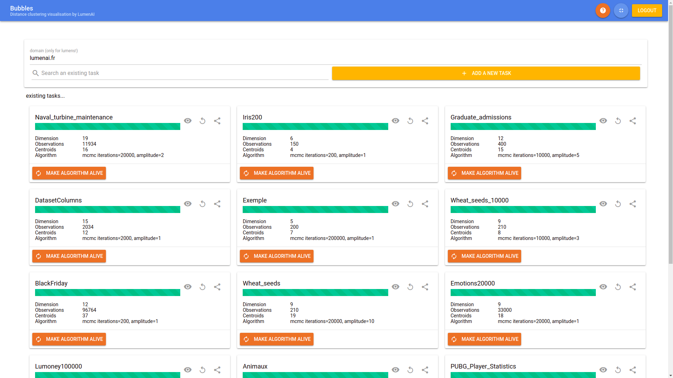
Task: View the Naval_turbine_maintenance task with eye icon
Action: [188, 121]
